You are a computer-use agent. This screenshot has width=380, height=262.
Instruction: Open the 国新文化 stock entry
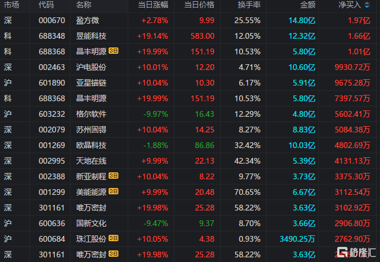click(x=91, y=223)
